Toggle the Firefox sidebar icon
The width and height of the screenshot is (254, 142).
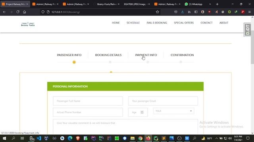pos(196,12)
